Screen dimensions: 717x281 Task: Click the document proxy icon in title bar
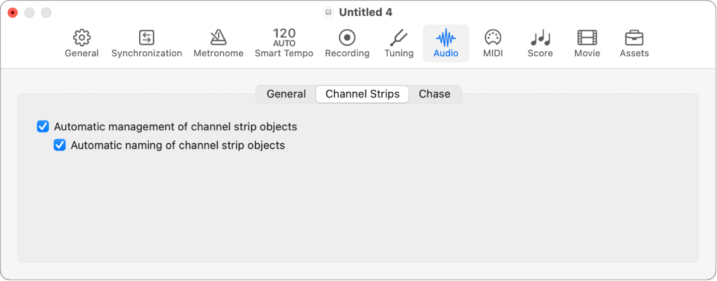click(x=328, y=12)
